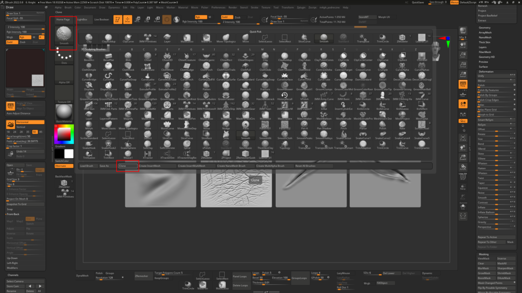The width and height of the screenshot is (522, 293).
Task: Click the Home Page button
Action: click(63, 19)
